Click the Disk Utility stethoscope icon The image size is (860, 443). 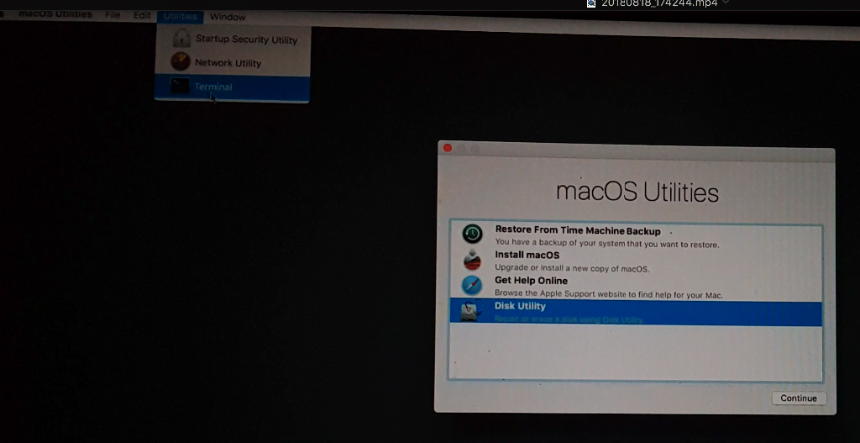pyautogui.click(x=471, y=312)
